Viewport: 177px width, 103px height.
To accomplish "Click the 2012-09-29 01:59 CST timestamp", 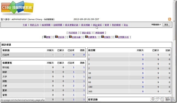I will click(x=86, y=19).
